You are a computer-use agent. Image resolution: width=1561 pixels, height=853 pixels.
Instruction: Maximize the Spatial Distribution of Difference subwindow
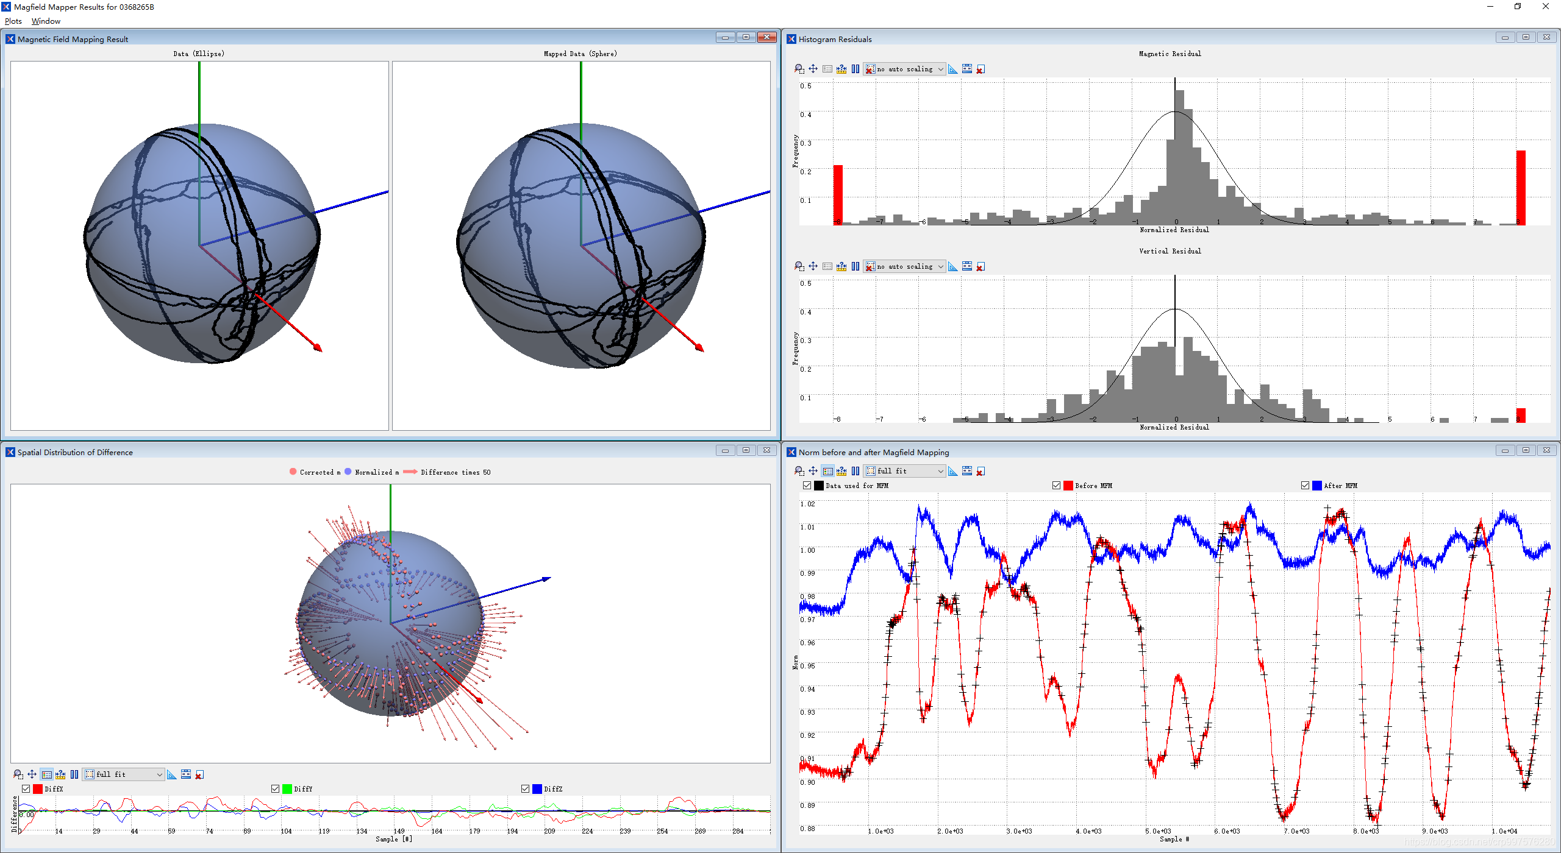pyautogui.click(x=746, y=451)
